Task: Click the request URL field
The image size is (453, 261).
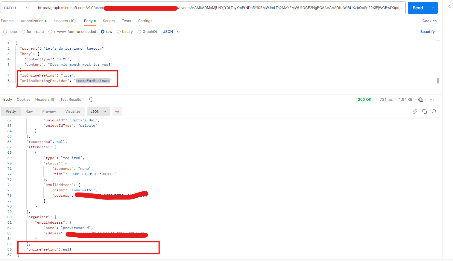Action: click(x=209, y=7)
